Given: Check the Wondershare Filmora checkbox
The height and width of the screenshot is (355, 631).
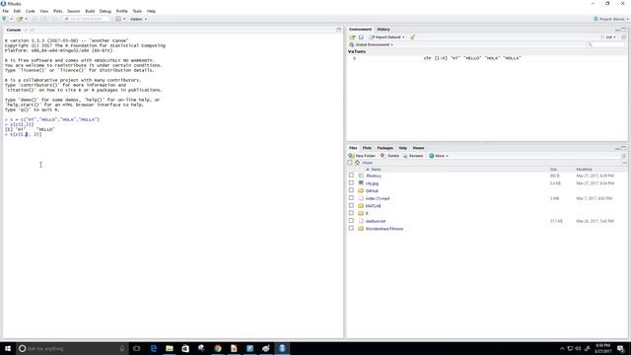Looking at the screenshot, I should point(351,228).
